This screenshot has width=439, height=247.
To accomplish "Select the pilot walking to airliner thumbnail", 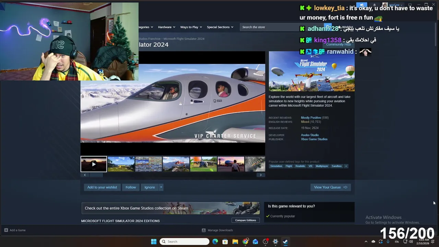I will pos(231,164).
